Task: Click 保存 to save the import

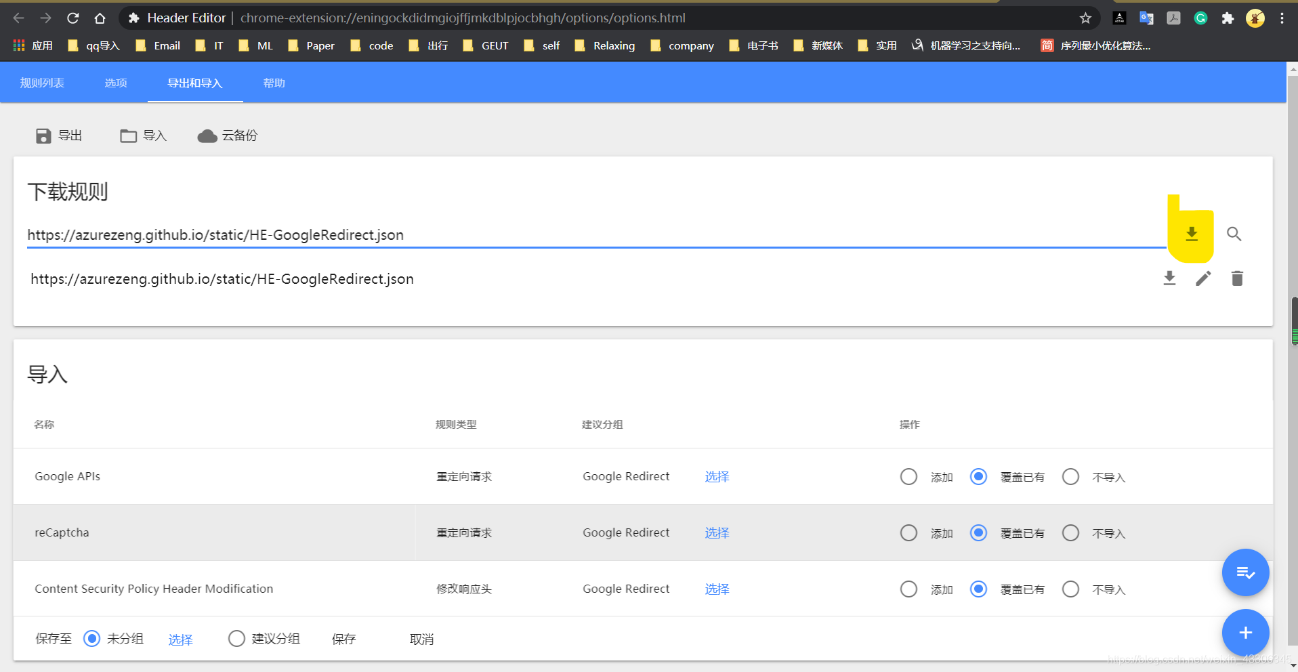Action: click(x=343, y=637)
